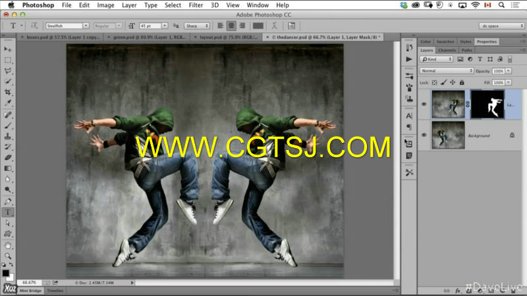The width and height of the screenshot is (527, 296).
Task: Align text right
Action: [x=242, y=26]
